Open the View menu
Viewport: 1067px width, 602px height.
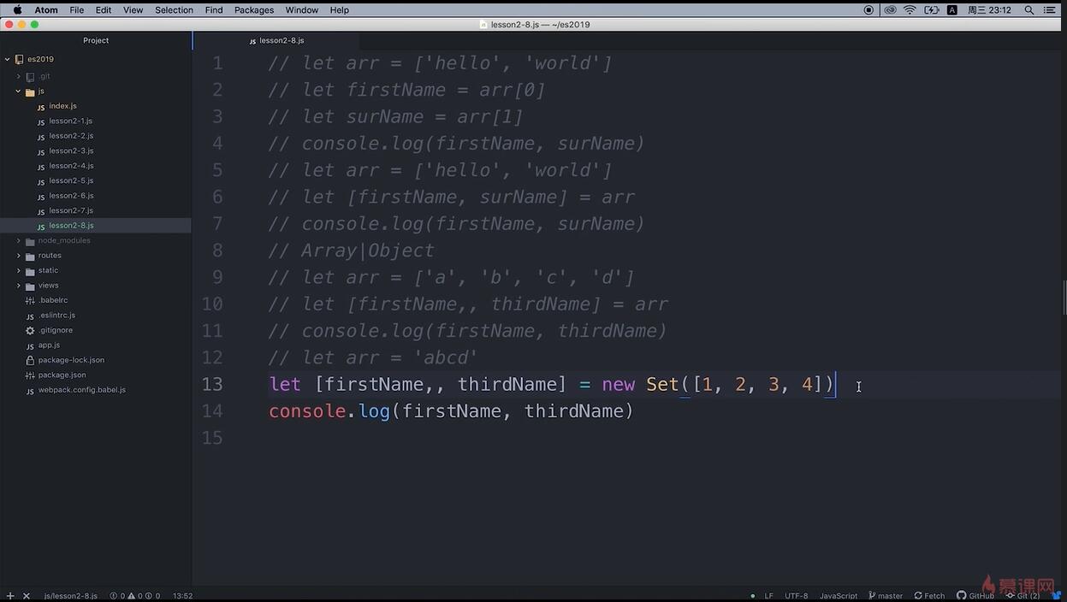133,9
